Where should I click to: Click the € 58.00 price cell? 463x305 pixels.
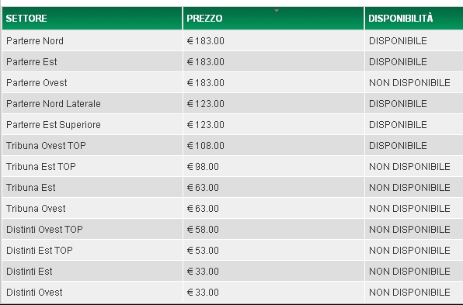point(273,230)
